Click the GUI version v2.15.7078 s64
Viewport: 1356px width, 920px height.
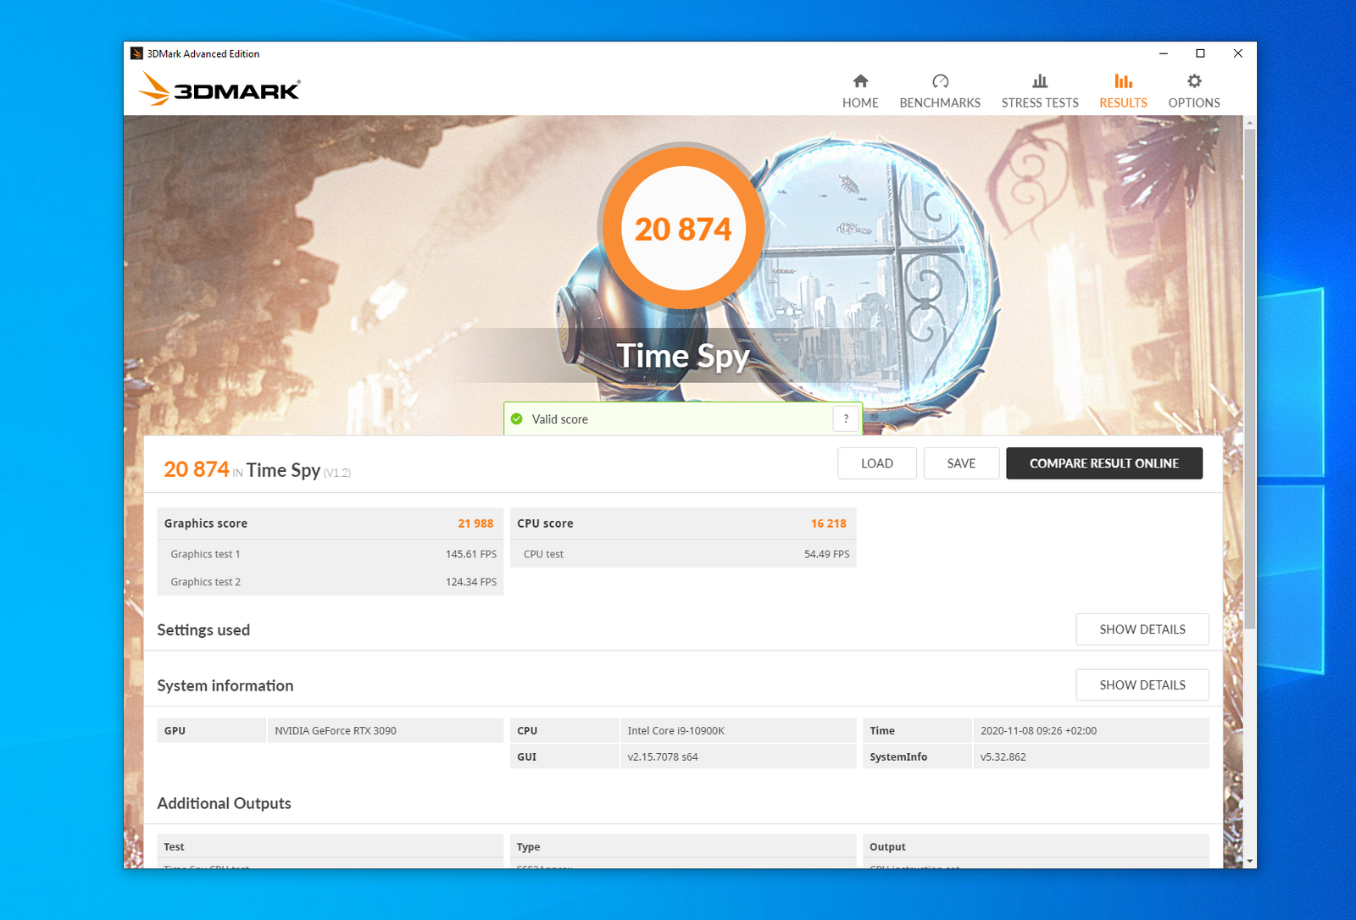663,757
